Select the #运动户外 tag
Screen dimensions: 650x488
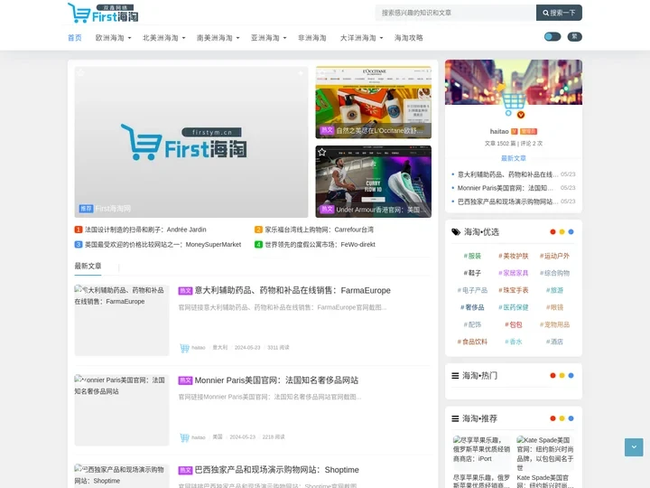coord(554,256)
